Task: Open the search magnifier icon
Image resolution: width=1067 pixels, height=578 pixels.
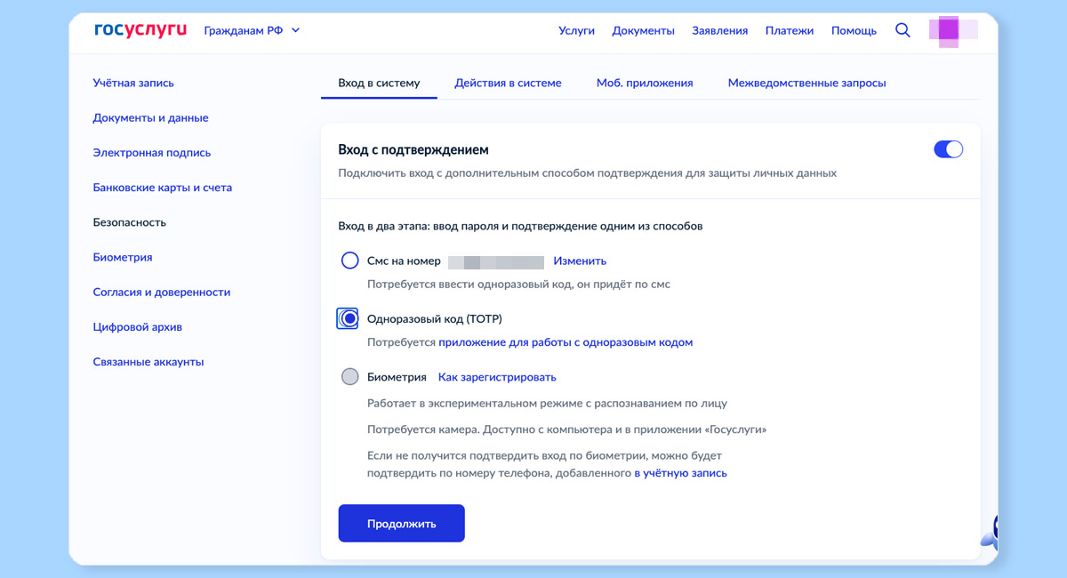Action: click(x=903, y=30)
